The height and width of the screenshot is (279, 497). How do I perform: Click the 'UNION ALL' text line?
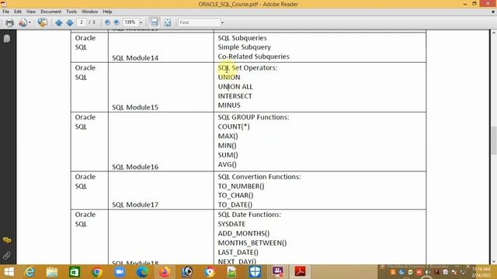point(235,87)
